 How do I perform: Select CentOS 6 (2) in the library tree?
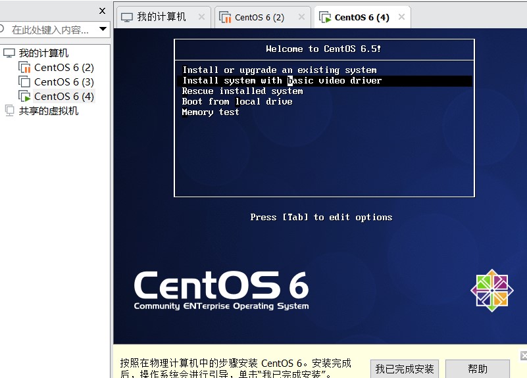(64, 68)
